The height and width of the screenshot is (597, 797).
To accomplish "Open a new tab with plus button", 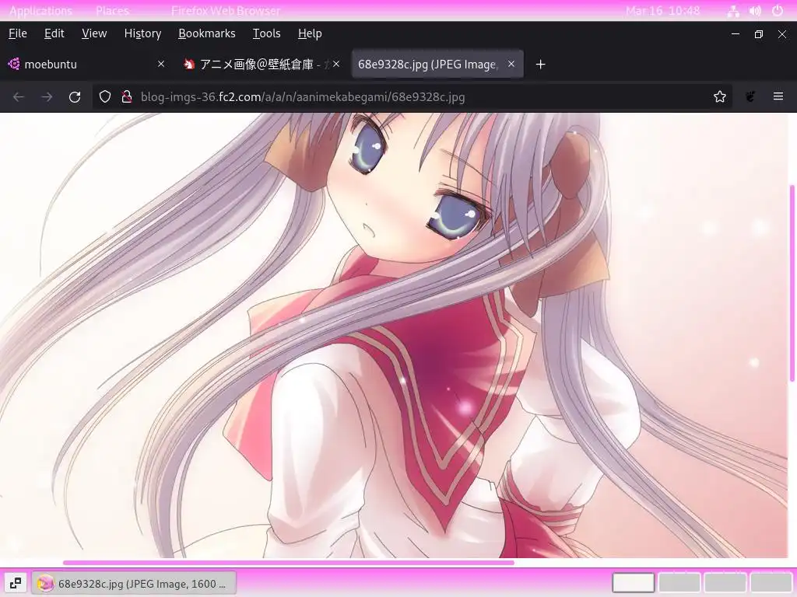I will (540, 65).
